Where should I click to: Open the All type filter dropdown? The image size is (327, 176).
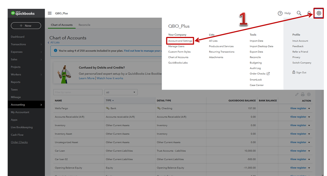pos(121,92)
